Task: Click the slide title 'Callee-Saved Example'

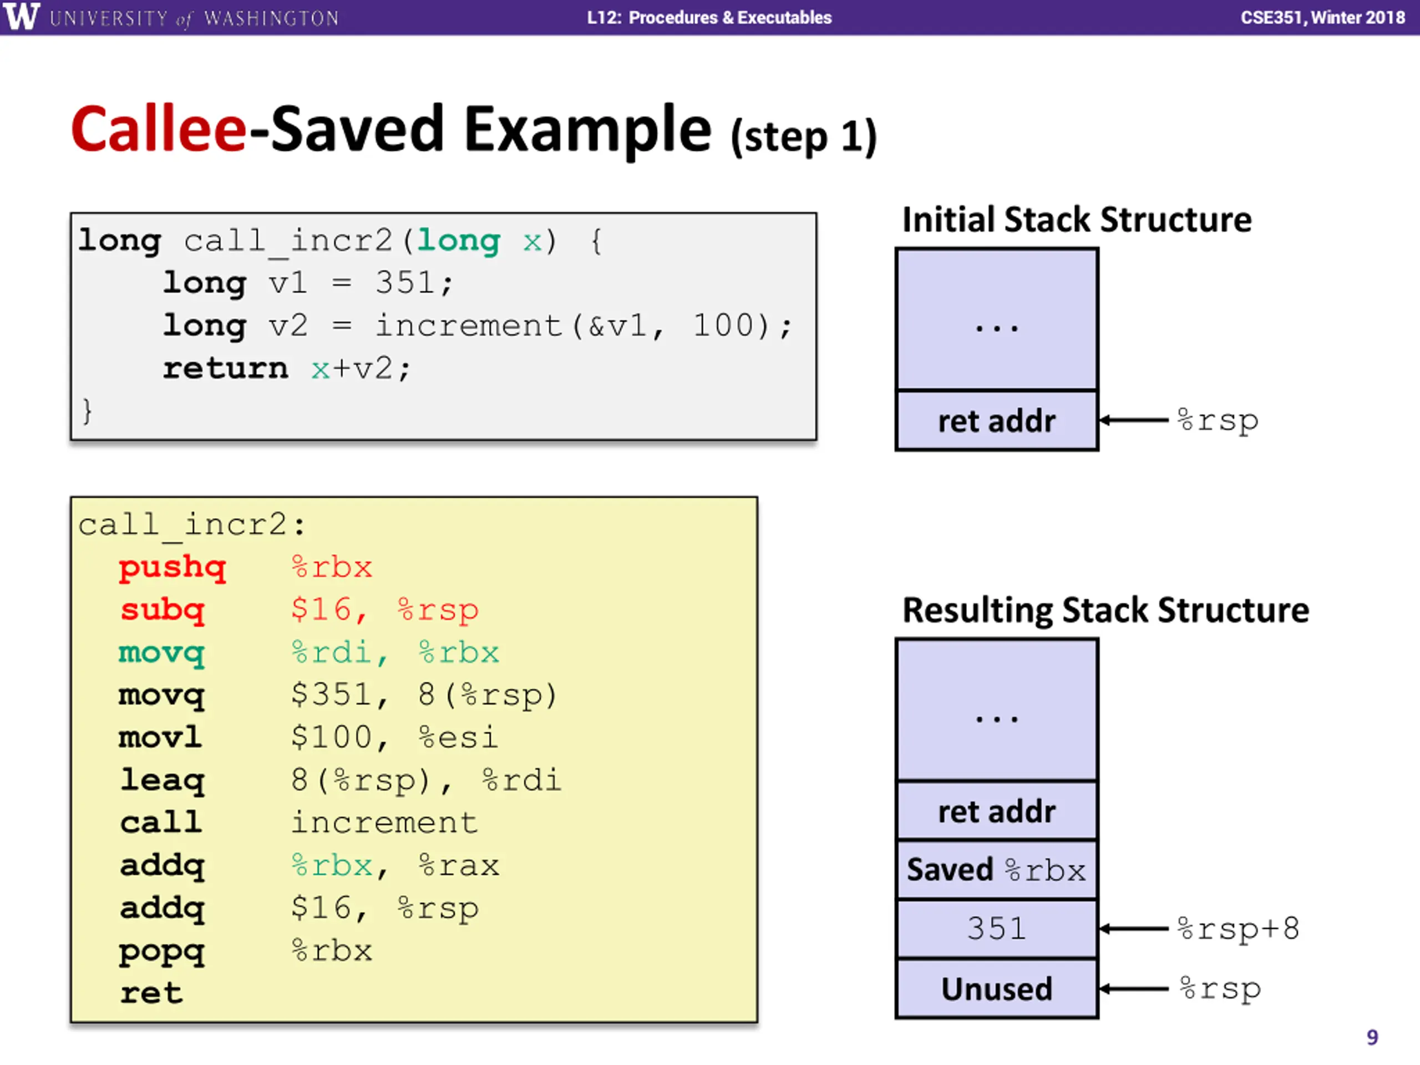Action: coord(392,129)
